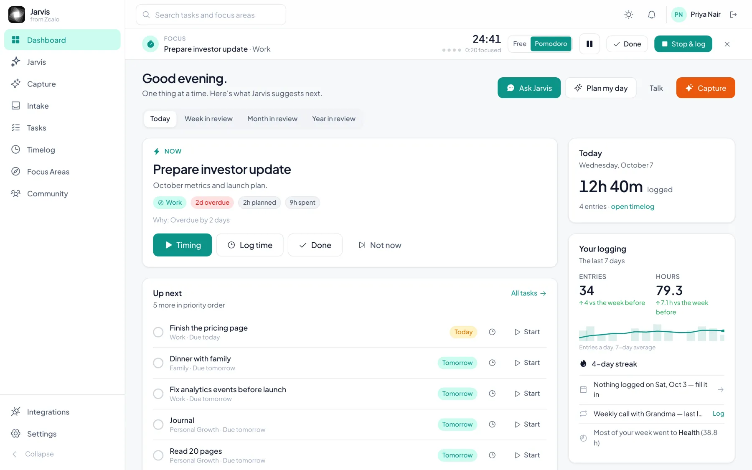Start Finish the pricing page
The height and width of the screenshot is (470, 752).
coord(527,332)
